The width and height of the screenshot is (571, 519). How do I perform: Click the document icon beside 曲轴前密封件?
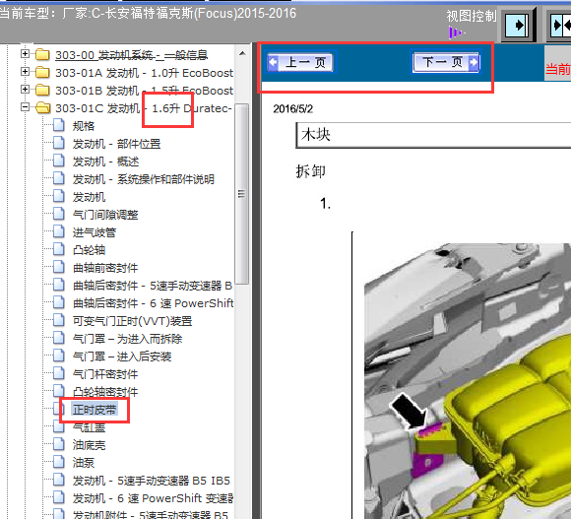59,266
